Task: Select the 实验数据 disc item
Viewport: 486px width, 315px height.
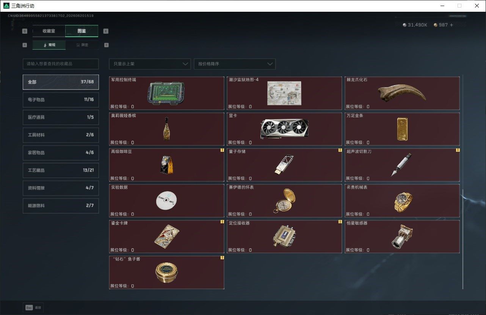Action: click(x=166, y=201)
